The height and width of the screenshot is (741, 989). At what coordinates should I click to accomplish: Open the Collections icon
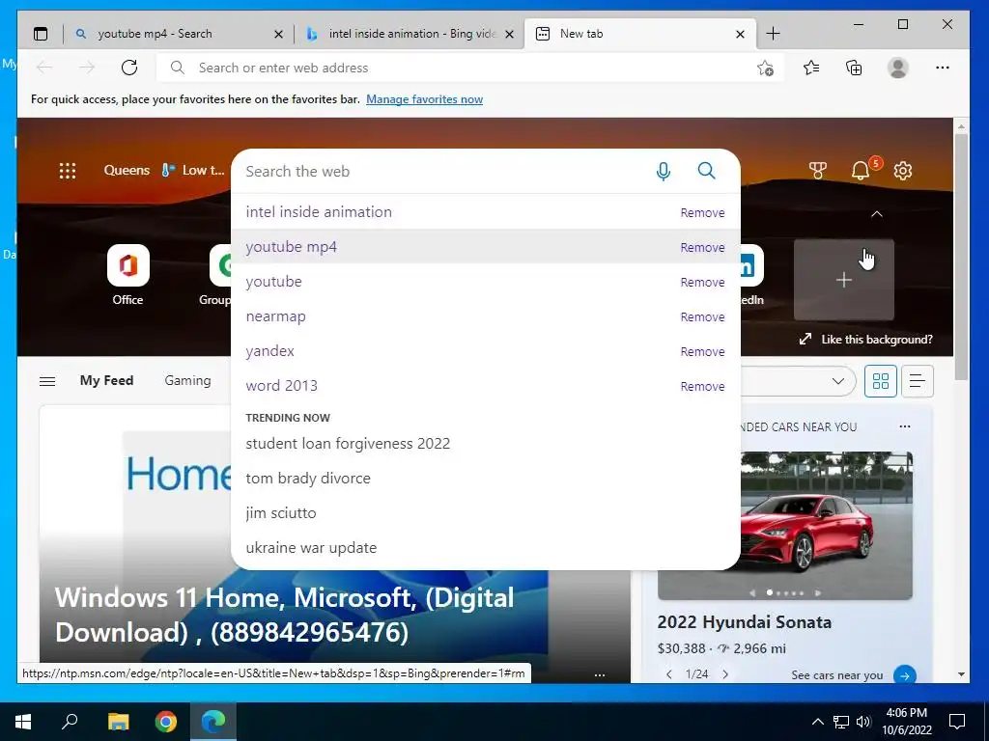[854, 68]
